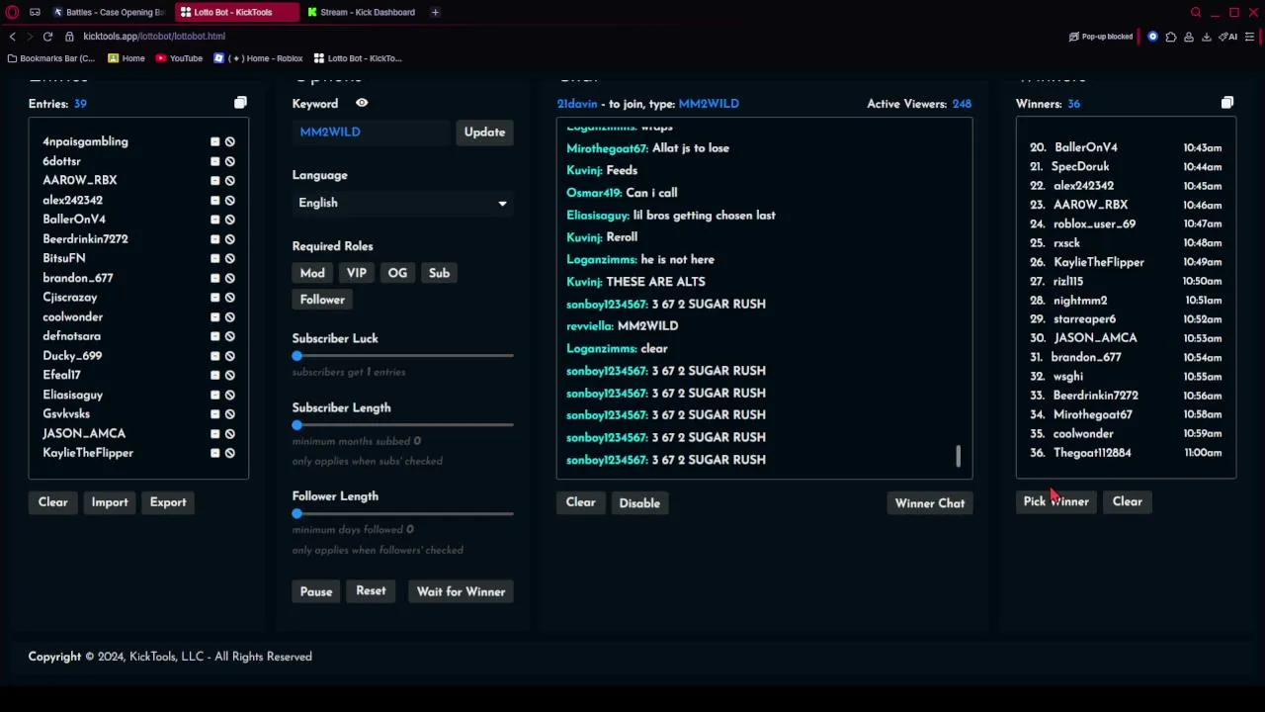
Task: Open browser extensions puzzle icon
Action: coord(1171,37)
